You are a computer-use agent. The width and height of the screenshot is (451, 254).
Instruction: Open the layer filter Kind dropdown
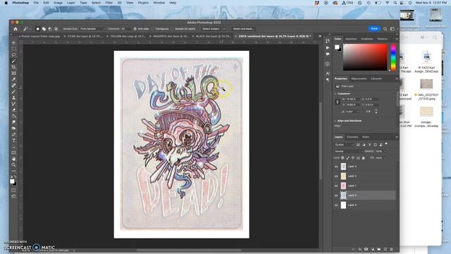345,145
